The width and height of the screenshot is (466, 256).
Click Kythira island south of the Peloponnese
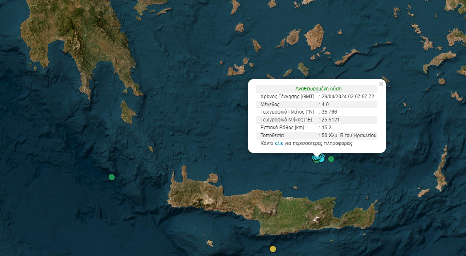tap(128, 111)
